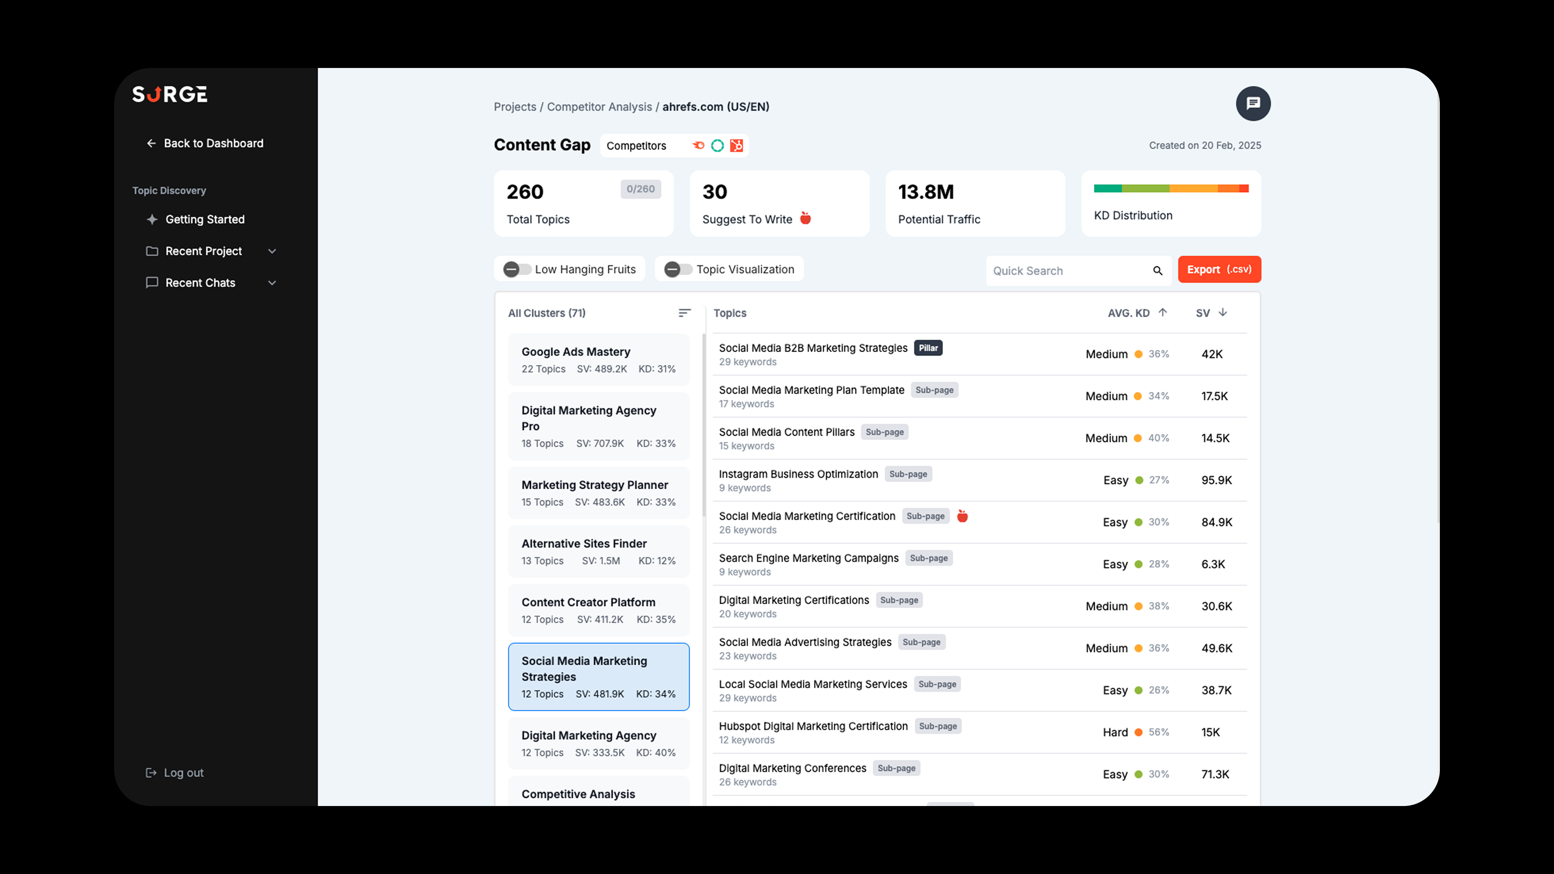Expand the Recent Project chevron
Screen dimensions: 1554x874
tap(272, 252)
